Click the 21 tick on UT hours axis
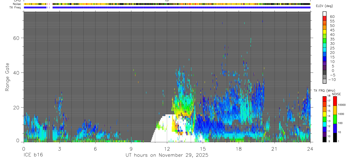This screenshot has width=349, height=161. pyautogui.click(x=274, y=149)
